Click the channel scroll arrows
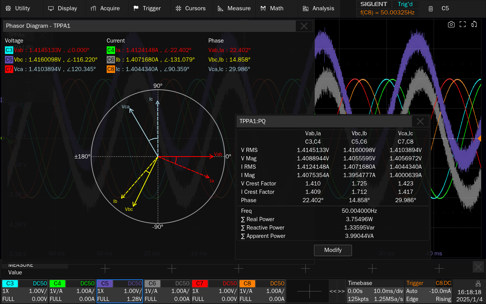The image size is (486, 304). tap(337, 291)
